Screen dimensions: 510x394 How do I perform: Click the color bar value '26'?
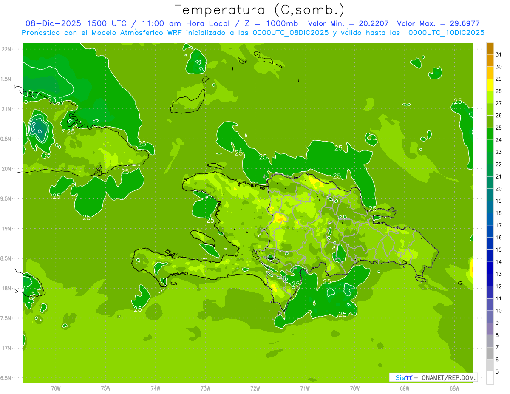click(x=499, y=116)
